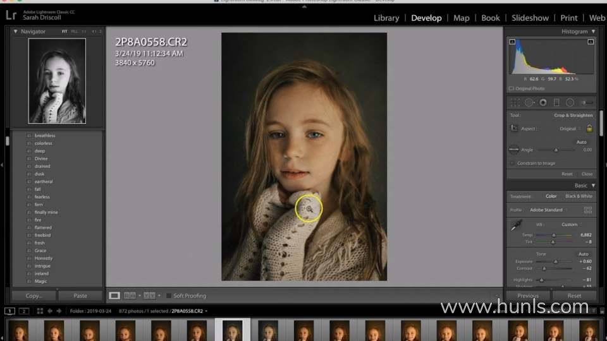Click the Lr application logo
Image resolution: width=607 pixels, height=341 pixels.
(x=11, y=15)
